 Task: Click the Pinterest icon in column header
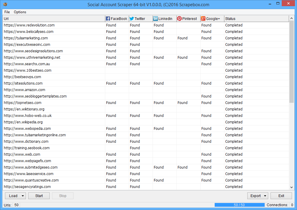pyautogui.click(x=179, y=19)
